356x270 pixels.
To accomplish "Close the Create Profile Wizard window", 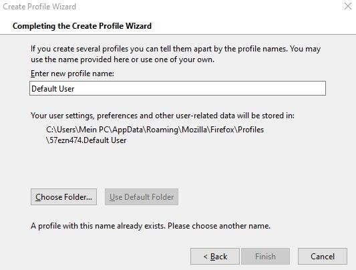I will (348, 6).
